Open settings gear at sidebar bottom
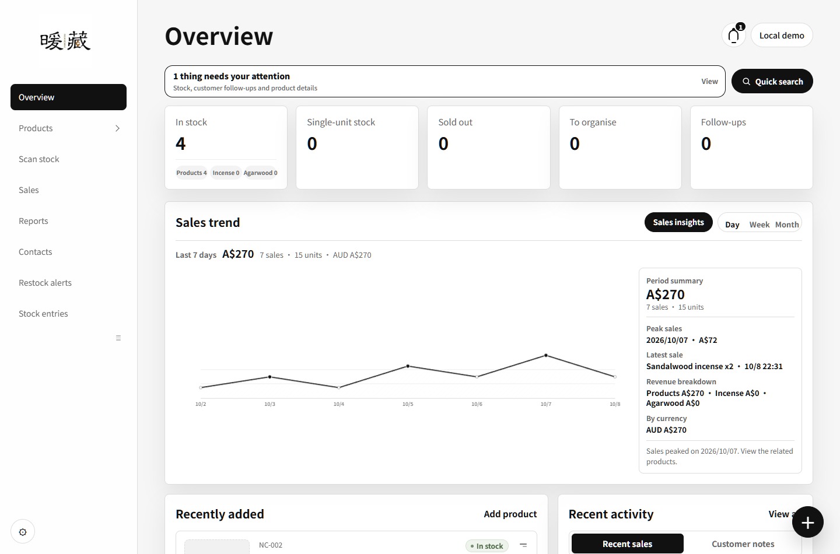The width and height of the screenshot is (840, 554). pos(23,532)
